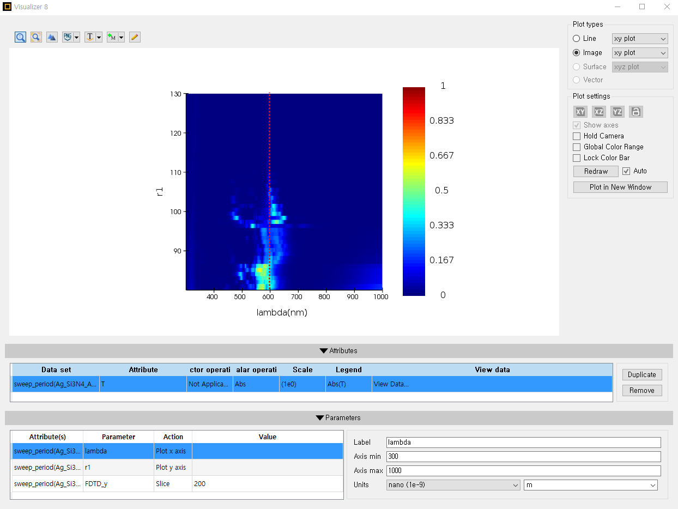Select the Image plot type radio
The height and width of the screenshot is (509, 678).
577,53
